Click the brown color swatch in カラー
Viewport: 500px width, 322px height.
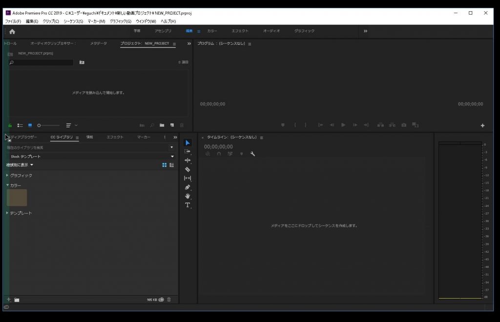[17, 198]
